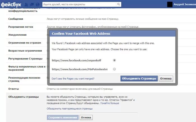Click text about personal messages to my Page
This screenshot has width=196, height=122.
83,19
